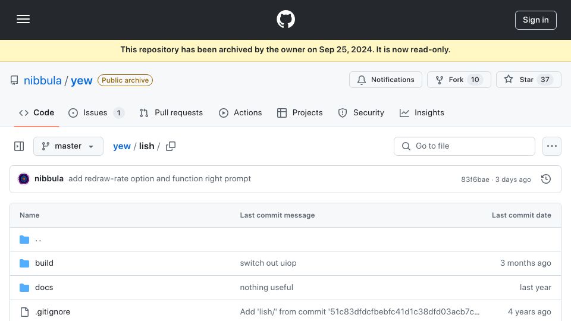
Task: Open the Projects tab
Action: (x=300, y=113)
